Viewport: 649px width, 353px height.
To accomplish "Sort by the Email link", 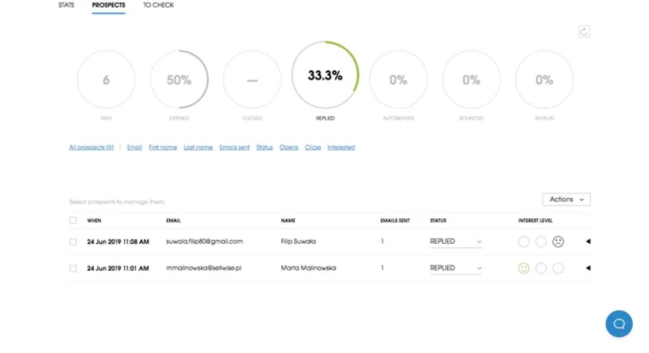I will (x=135, y=148).
